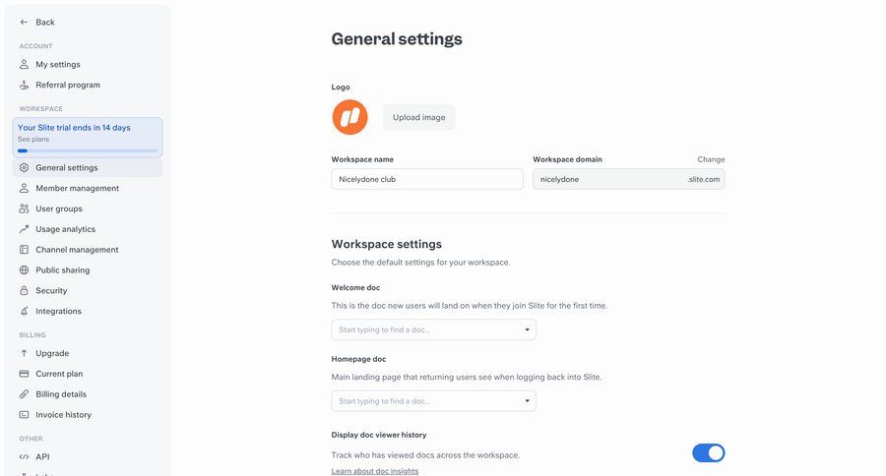Image resolution: width=886 pixels, height=476 pixels.
Task: Click the Current plan card icon
Action: [x=25, y=374]
